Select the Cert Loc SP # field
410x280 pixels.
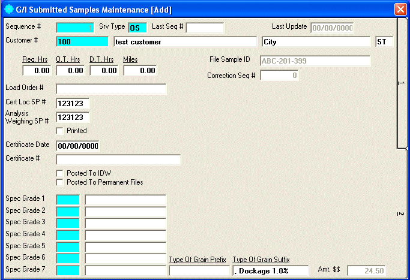[73, 104]
